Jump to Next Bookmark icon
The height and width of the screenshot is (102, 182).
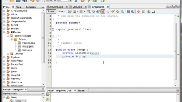pos(117,11)
